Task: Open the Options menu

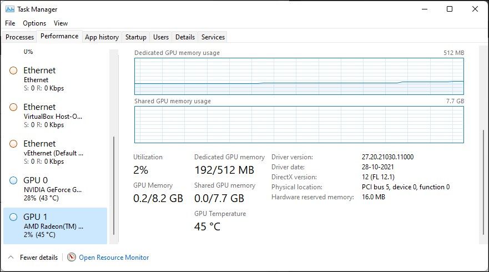Action: [x=34, y=23]
